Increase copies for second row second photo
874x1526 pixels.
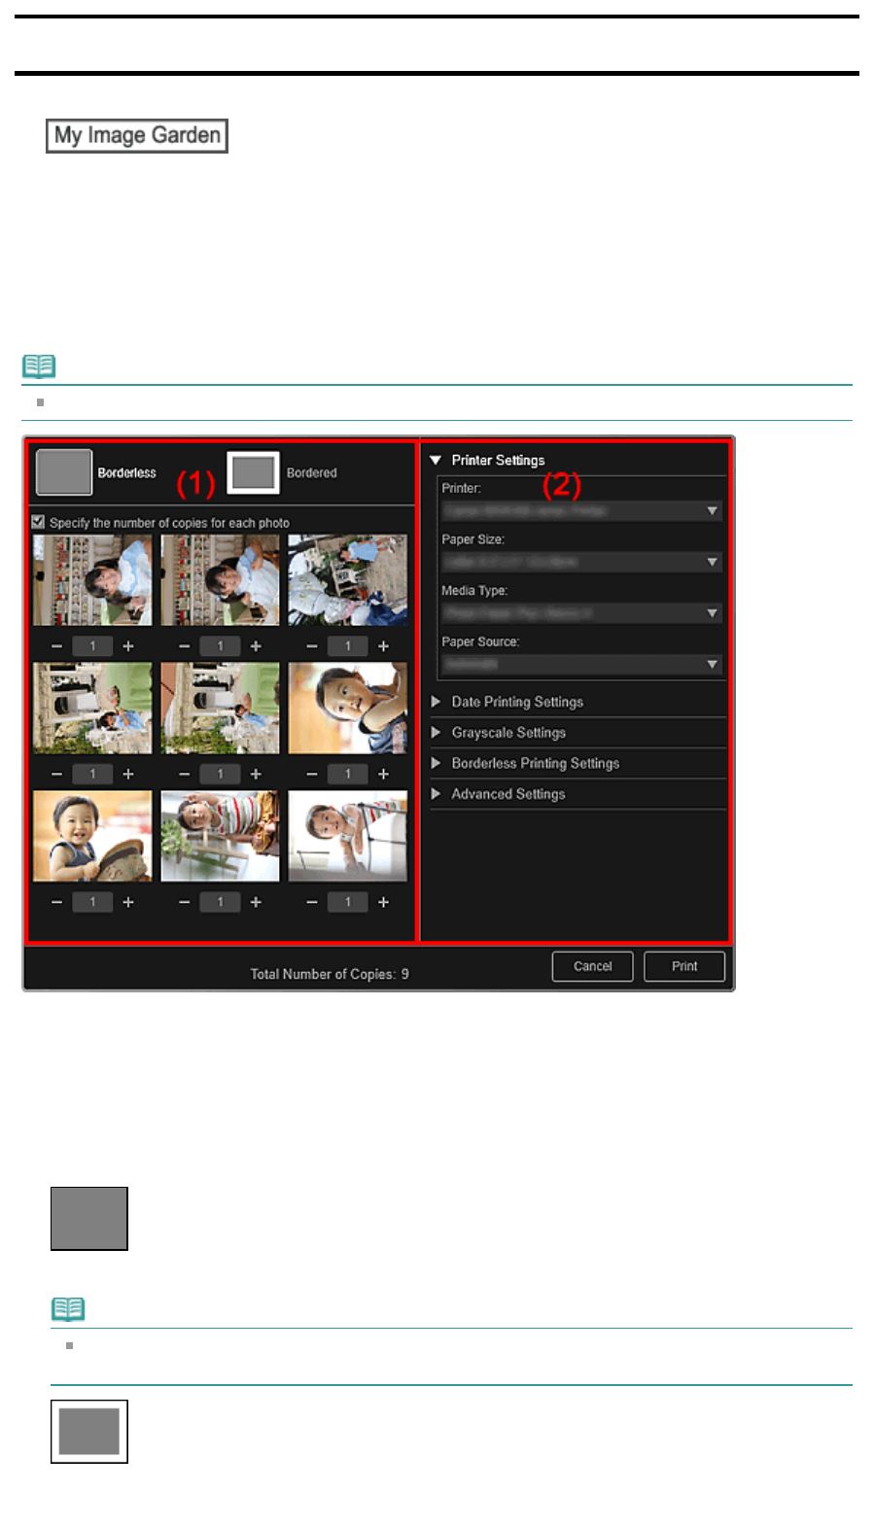point(256,775)
